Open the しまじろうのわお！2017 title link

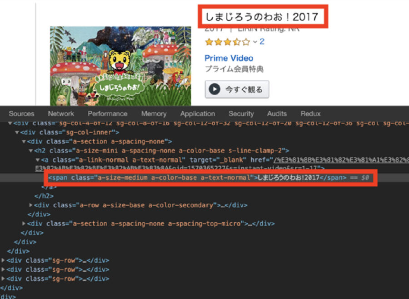click(262, 17)
